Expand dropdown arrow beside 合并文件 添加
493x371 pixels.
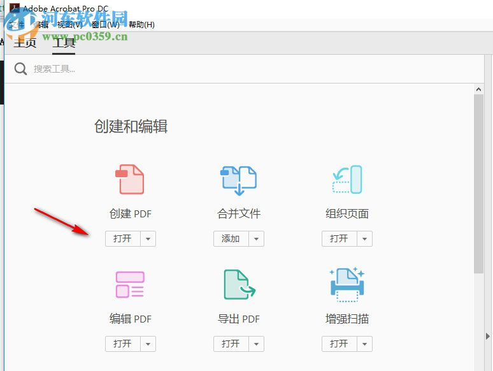pyautogui.click(x=256, y=239)
